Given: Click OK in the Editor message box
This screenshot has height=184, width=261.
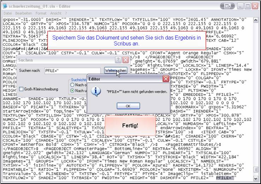Looking at the screenshot, I should pyautogui.click(x=128, y=106).
